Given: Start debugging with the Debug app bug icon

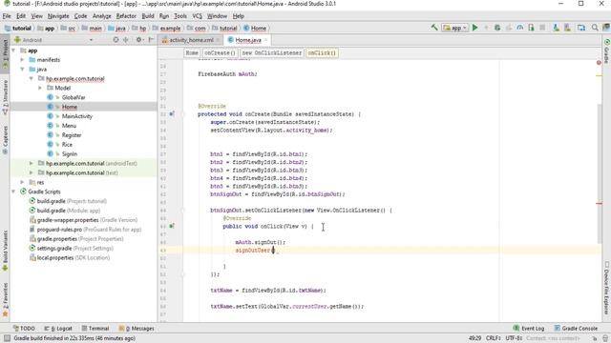Looking at the screenshot, I should pyautogui.click(x=497, y=28).
